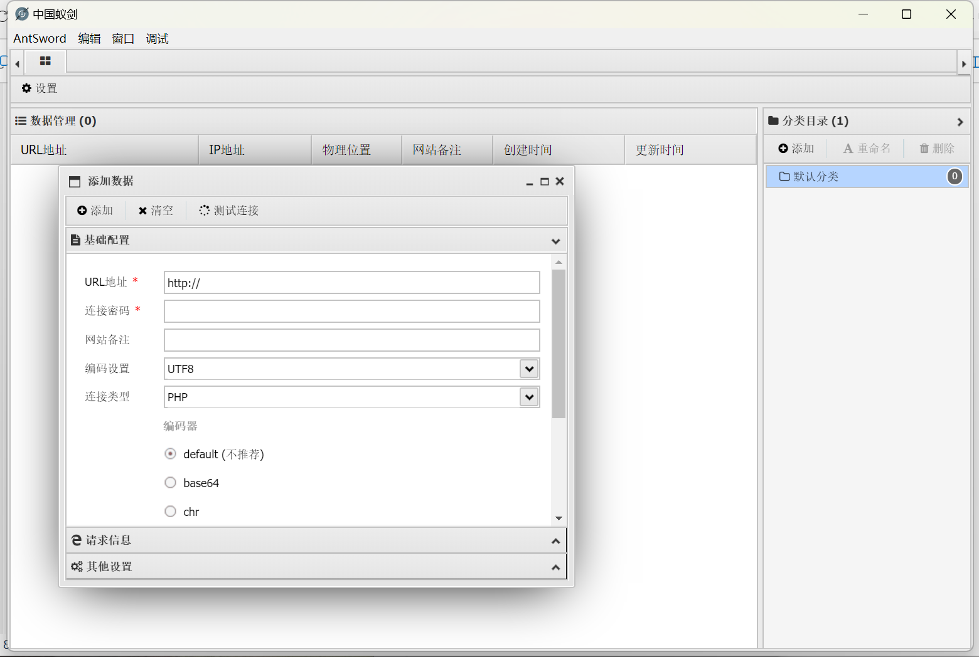Sort by 创建时间 column header

tap(559, 150)
